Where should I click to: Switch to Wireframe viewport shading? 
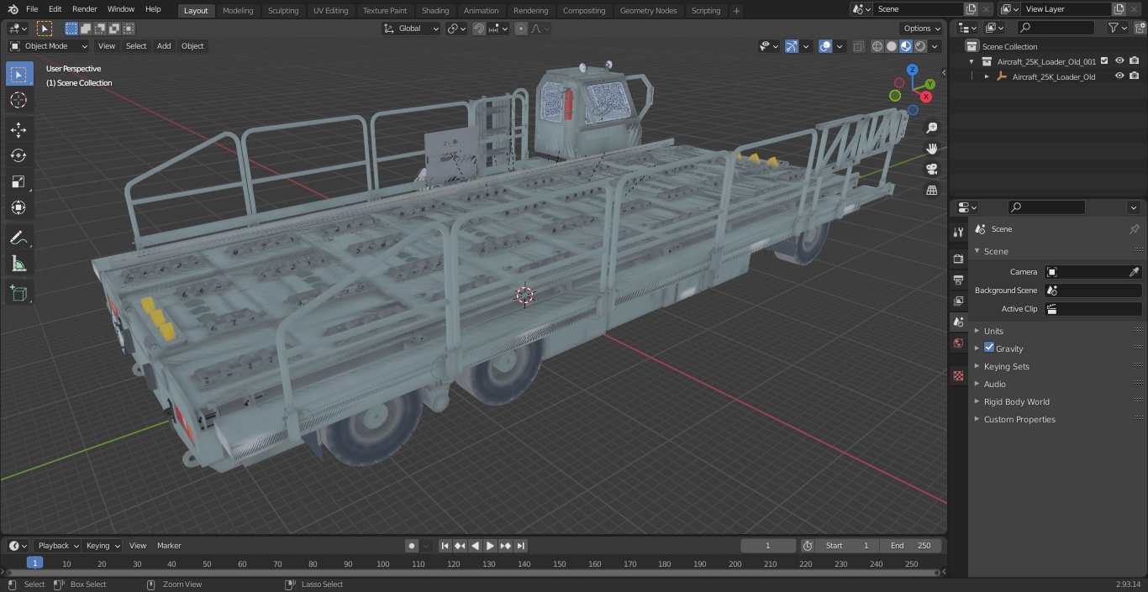(x=877, y=46)
